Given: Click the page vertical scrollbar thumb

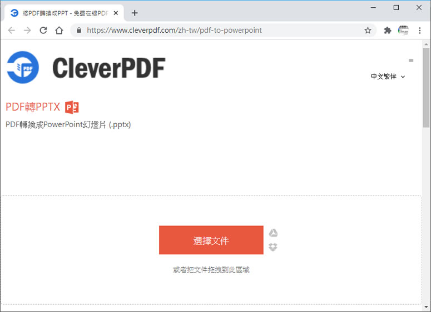Looking at the screenshot, I should click(x=427, y=88).
